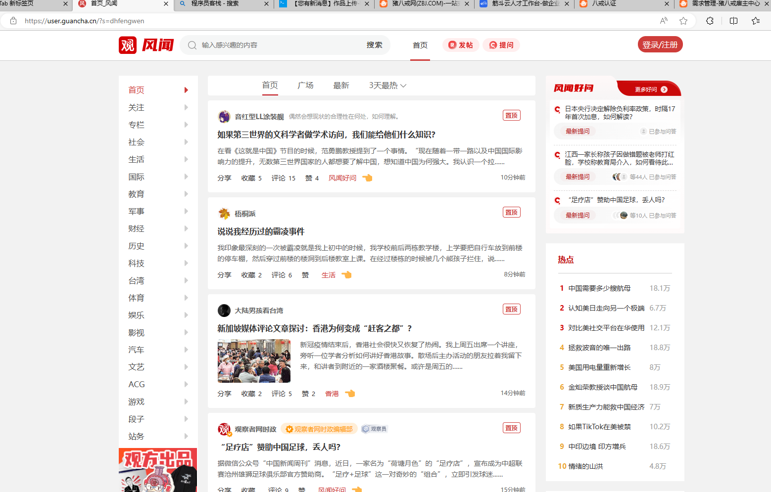771x492 pixels.
Task: Open the browser extensions puzzle icon
Action: [x=710, y=21]
